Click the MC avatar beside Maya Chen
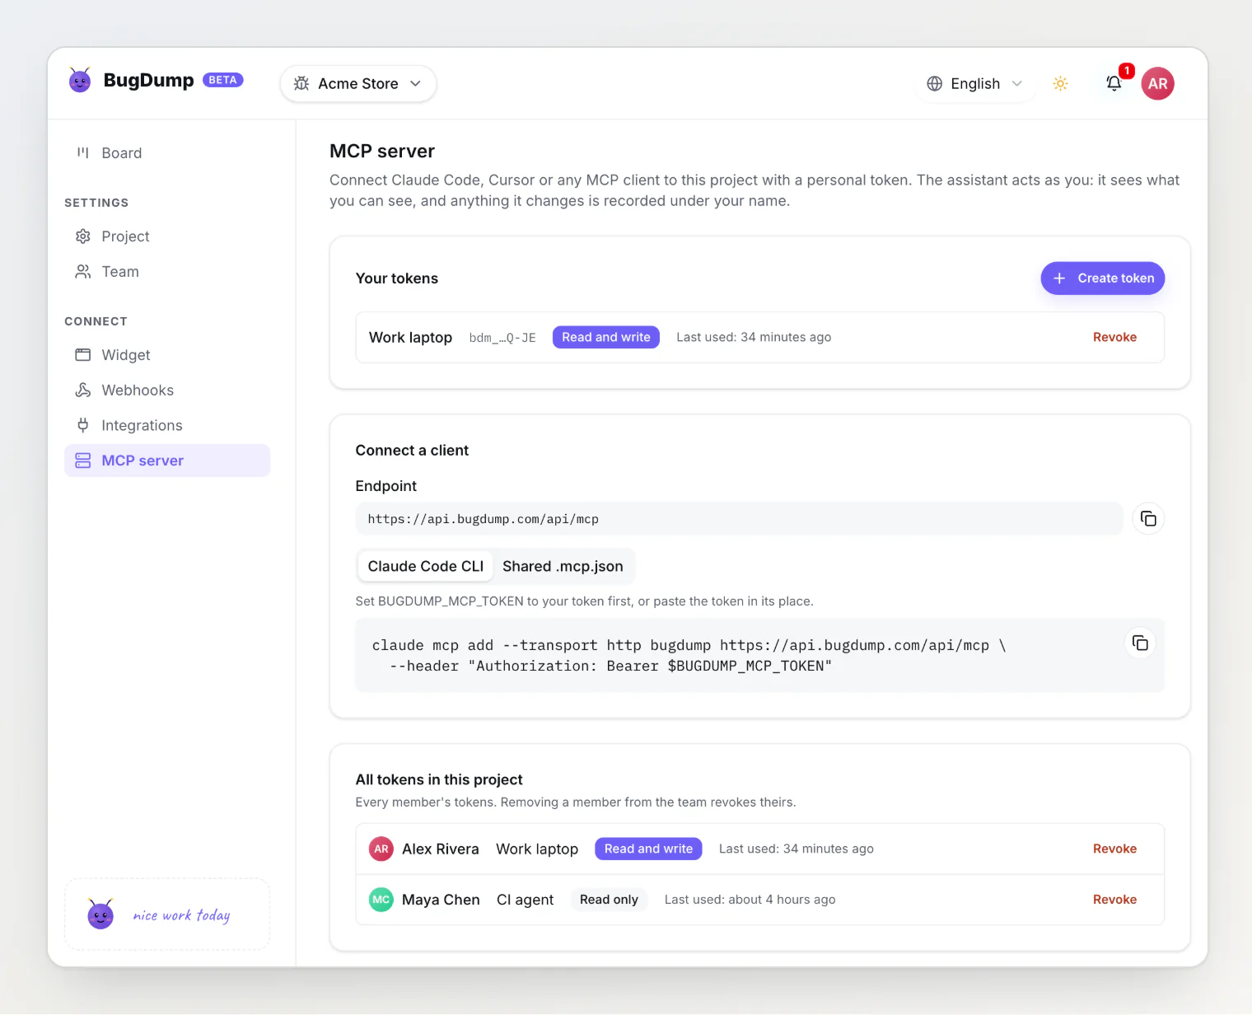This screenshot has height=1015, width=1252. click(x=381, y=900)
